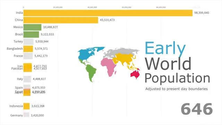Click the Germany country label

click(17, 115)
